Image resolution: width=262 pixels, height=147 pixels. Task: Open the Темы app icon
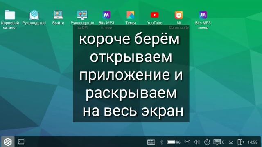click(131, 15)
